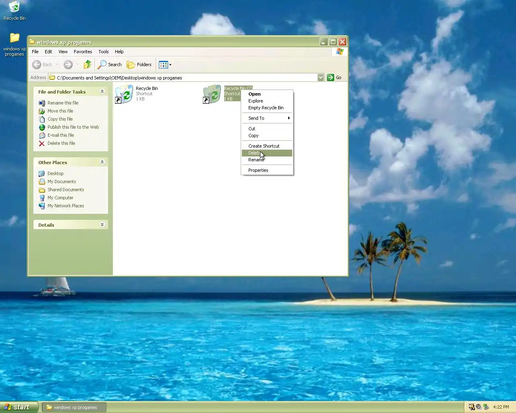Select the Recycle Bin desktop icon
This screenshot has height=413, width=516.
click(x=15, y=8)
